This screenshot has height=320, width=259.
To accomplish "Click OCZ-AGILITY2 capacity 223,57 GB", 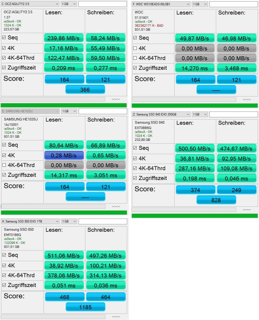I will (11, 29).
